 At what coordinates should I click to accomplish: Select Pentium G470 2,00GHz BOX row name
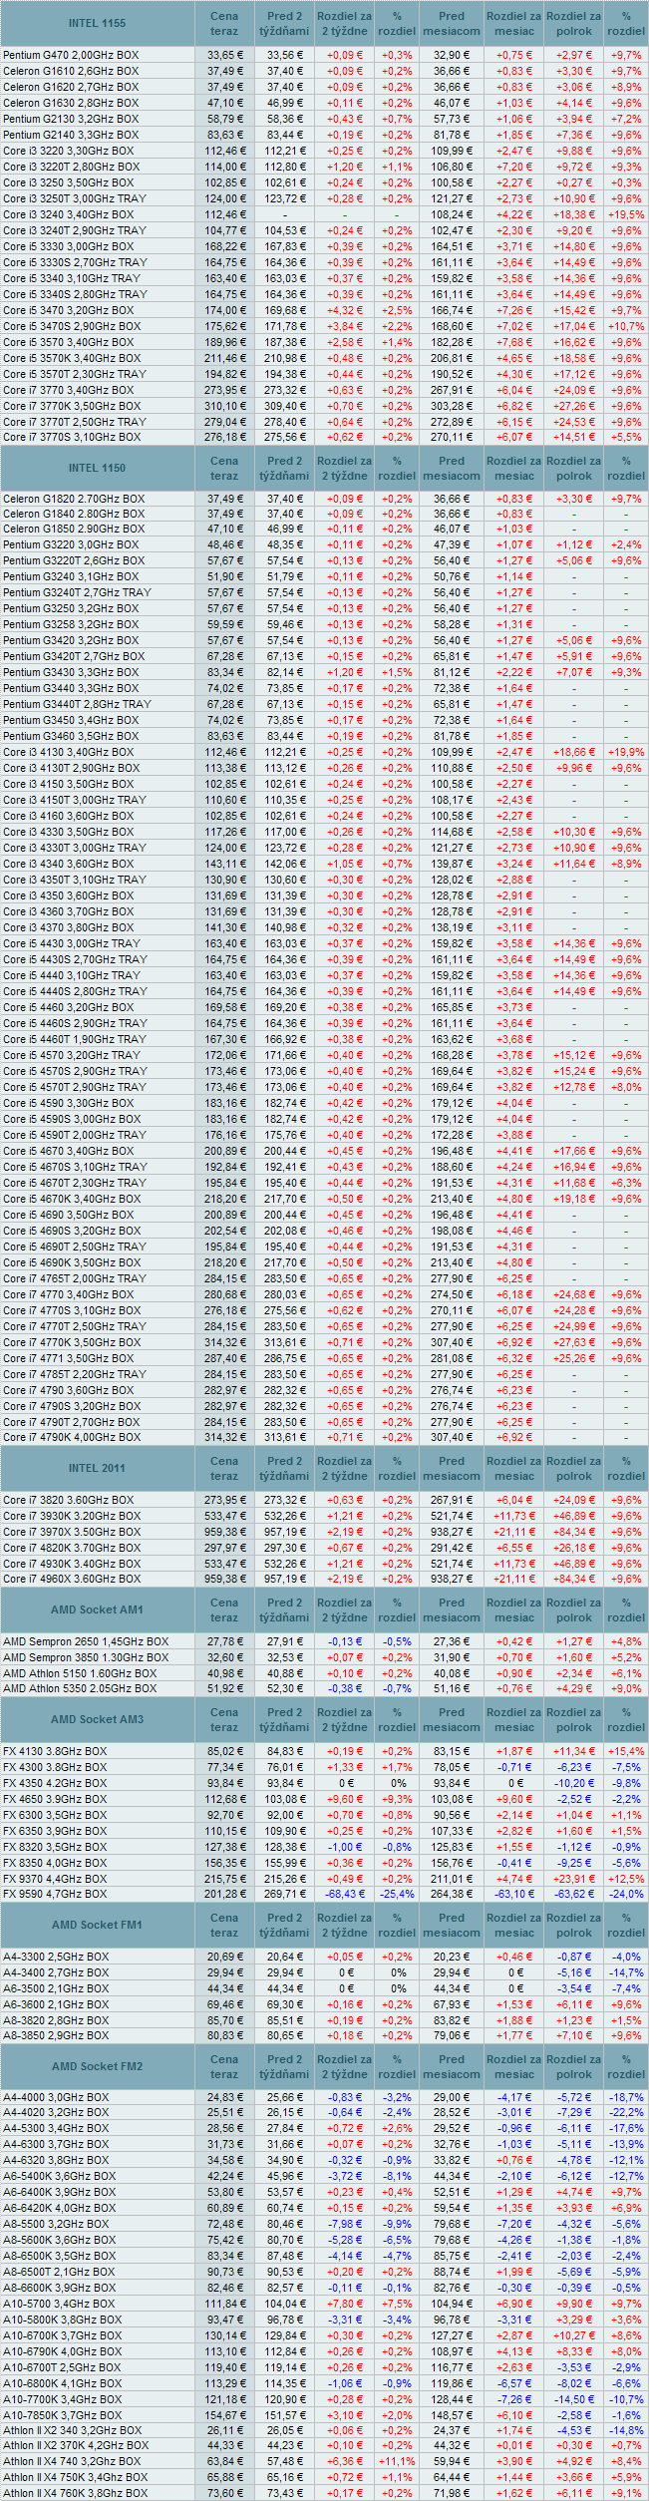(70, 55)
